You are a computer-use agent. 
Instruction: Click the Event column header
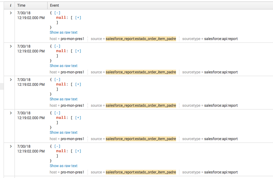coord(55,5)
